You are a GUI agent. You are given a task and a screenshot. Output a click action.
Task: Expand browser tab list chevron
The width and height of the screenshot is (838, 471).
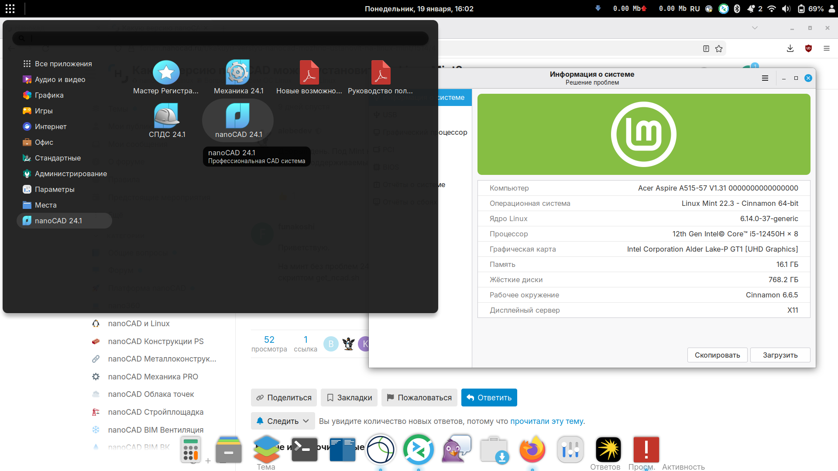[x=755, y=28]
